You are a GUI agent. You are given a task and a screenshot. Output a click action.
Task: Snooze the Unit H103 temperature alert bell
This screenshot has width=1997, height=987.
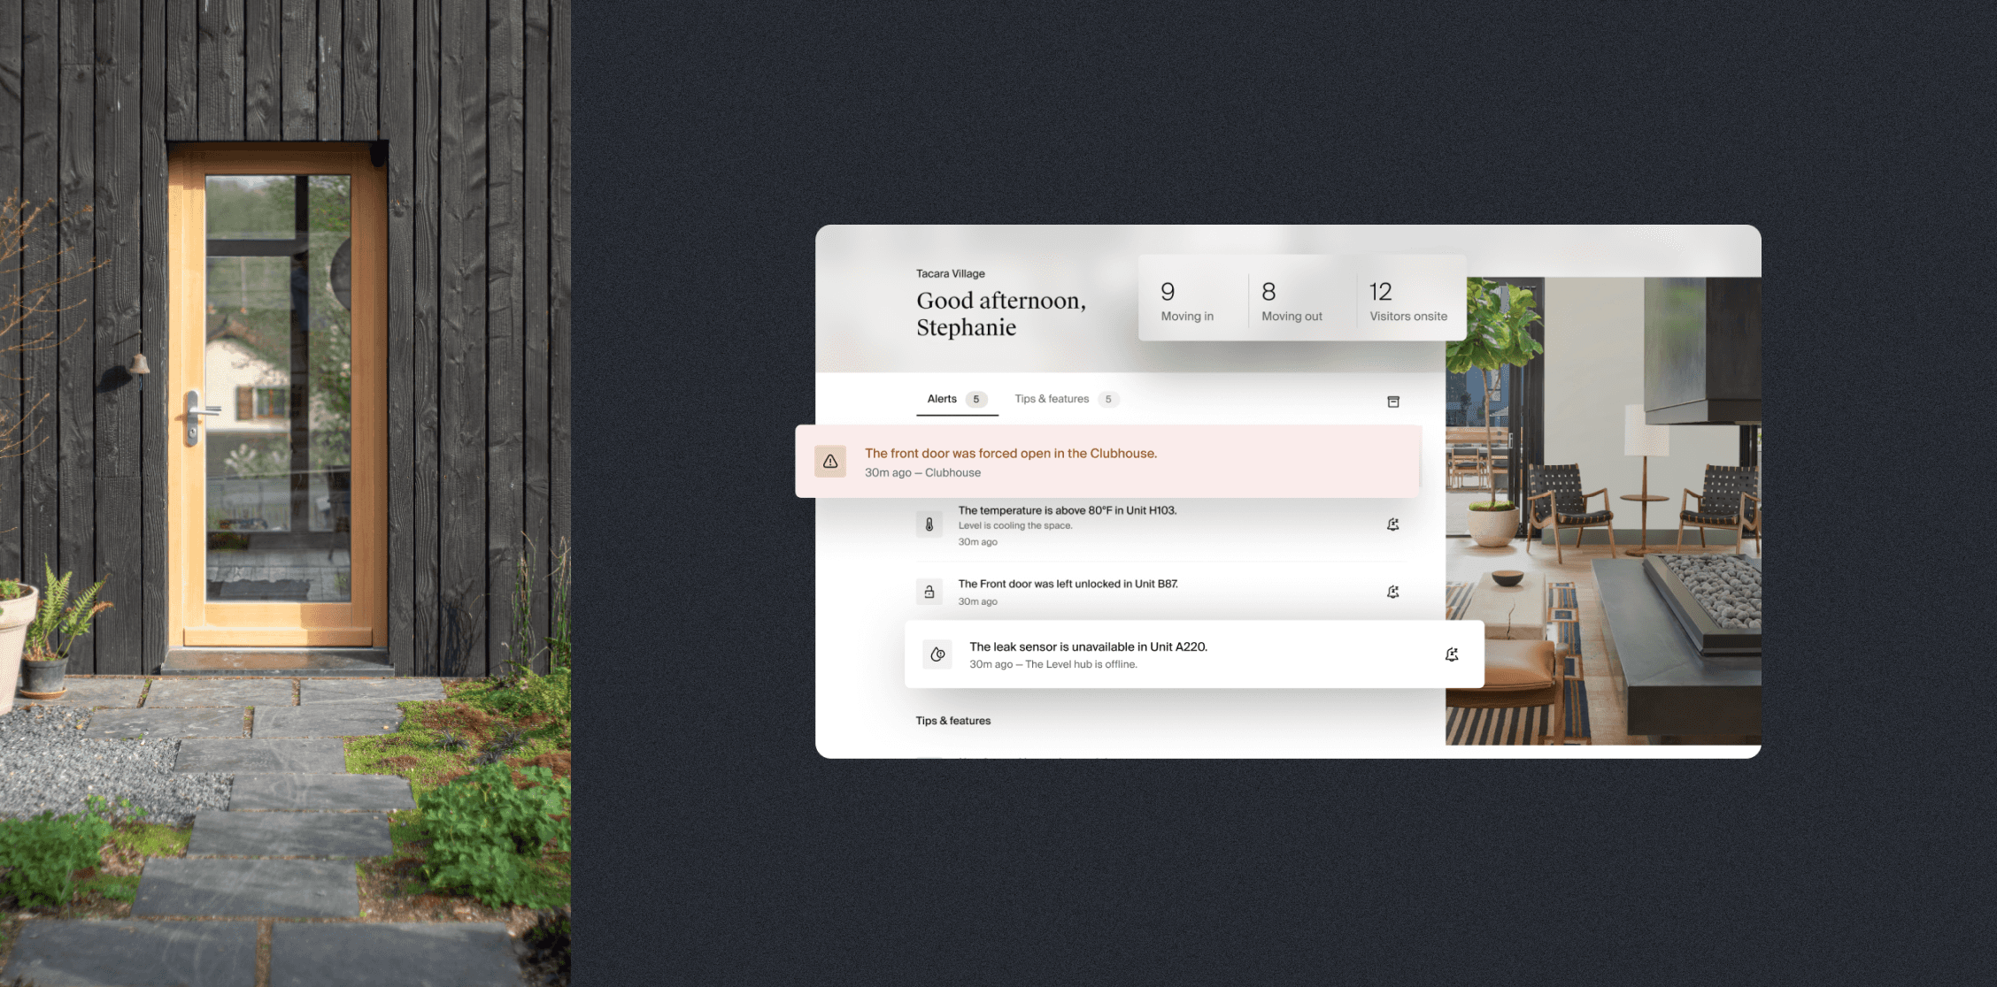(1392, 524)
